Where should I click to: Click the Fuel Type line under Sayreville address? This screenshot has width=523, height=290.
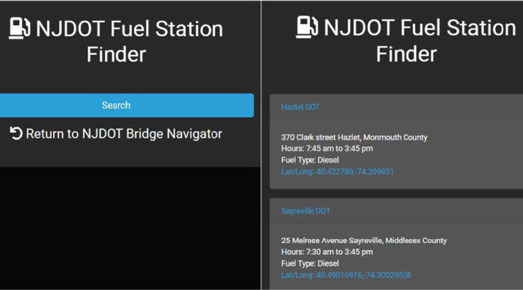[x=310, y=263]
